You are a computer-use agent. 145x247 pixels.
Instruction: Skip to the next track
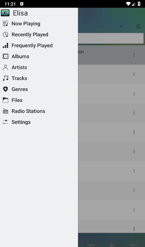click(x=133, y=245)
